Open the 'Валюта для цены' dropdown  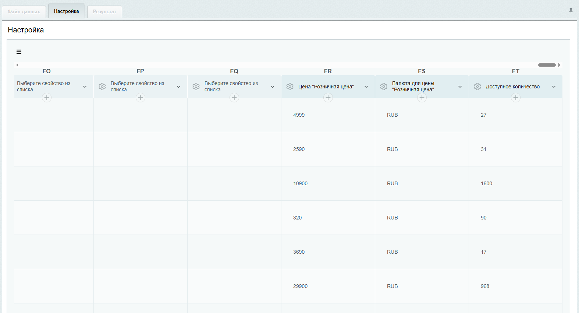(460, 87)
